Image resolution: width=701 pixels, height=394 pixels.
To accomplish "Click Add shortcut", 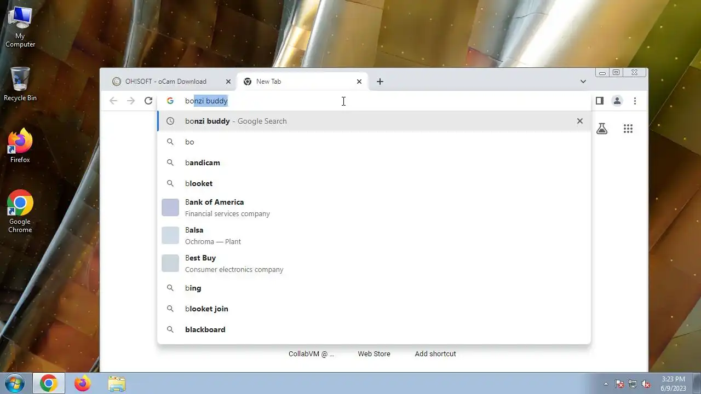I will point(435,354).
